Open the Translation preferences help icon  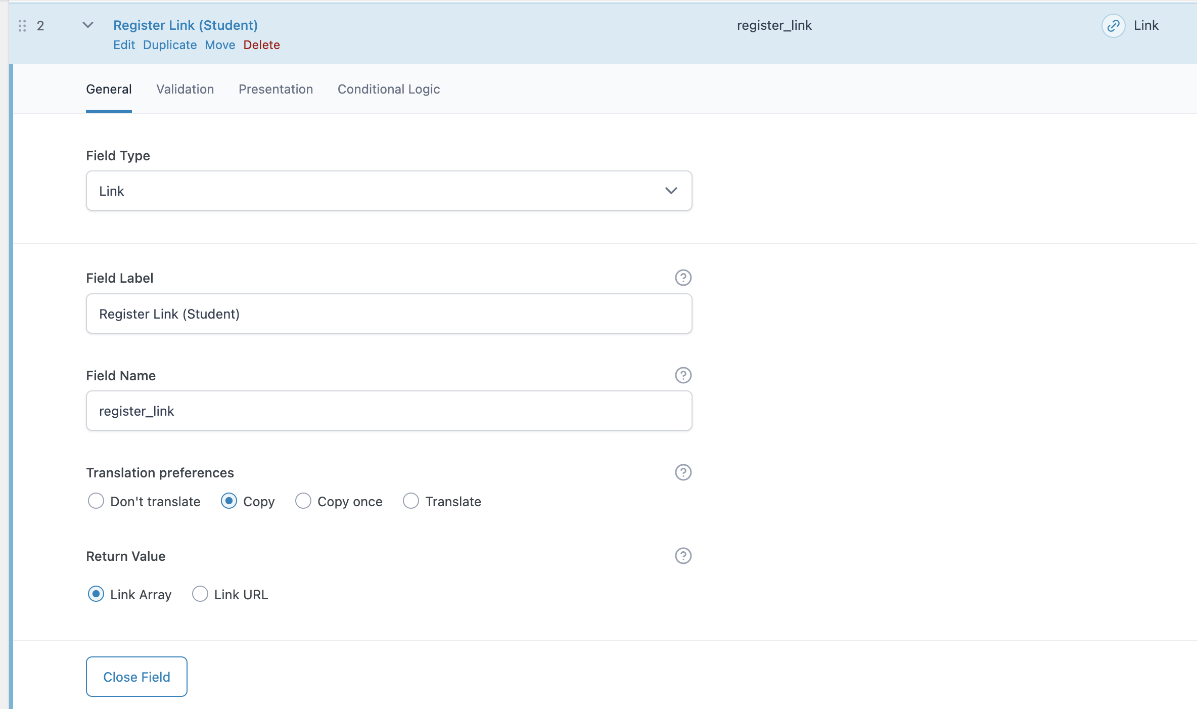coord(683,472)
